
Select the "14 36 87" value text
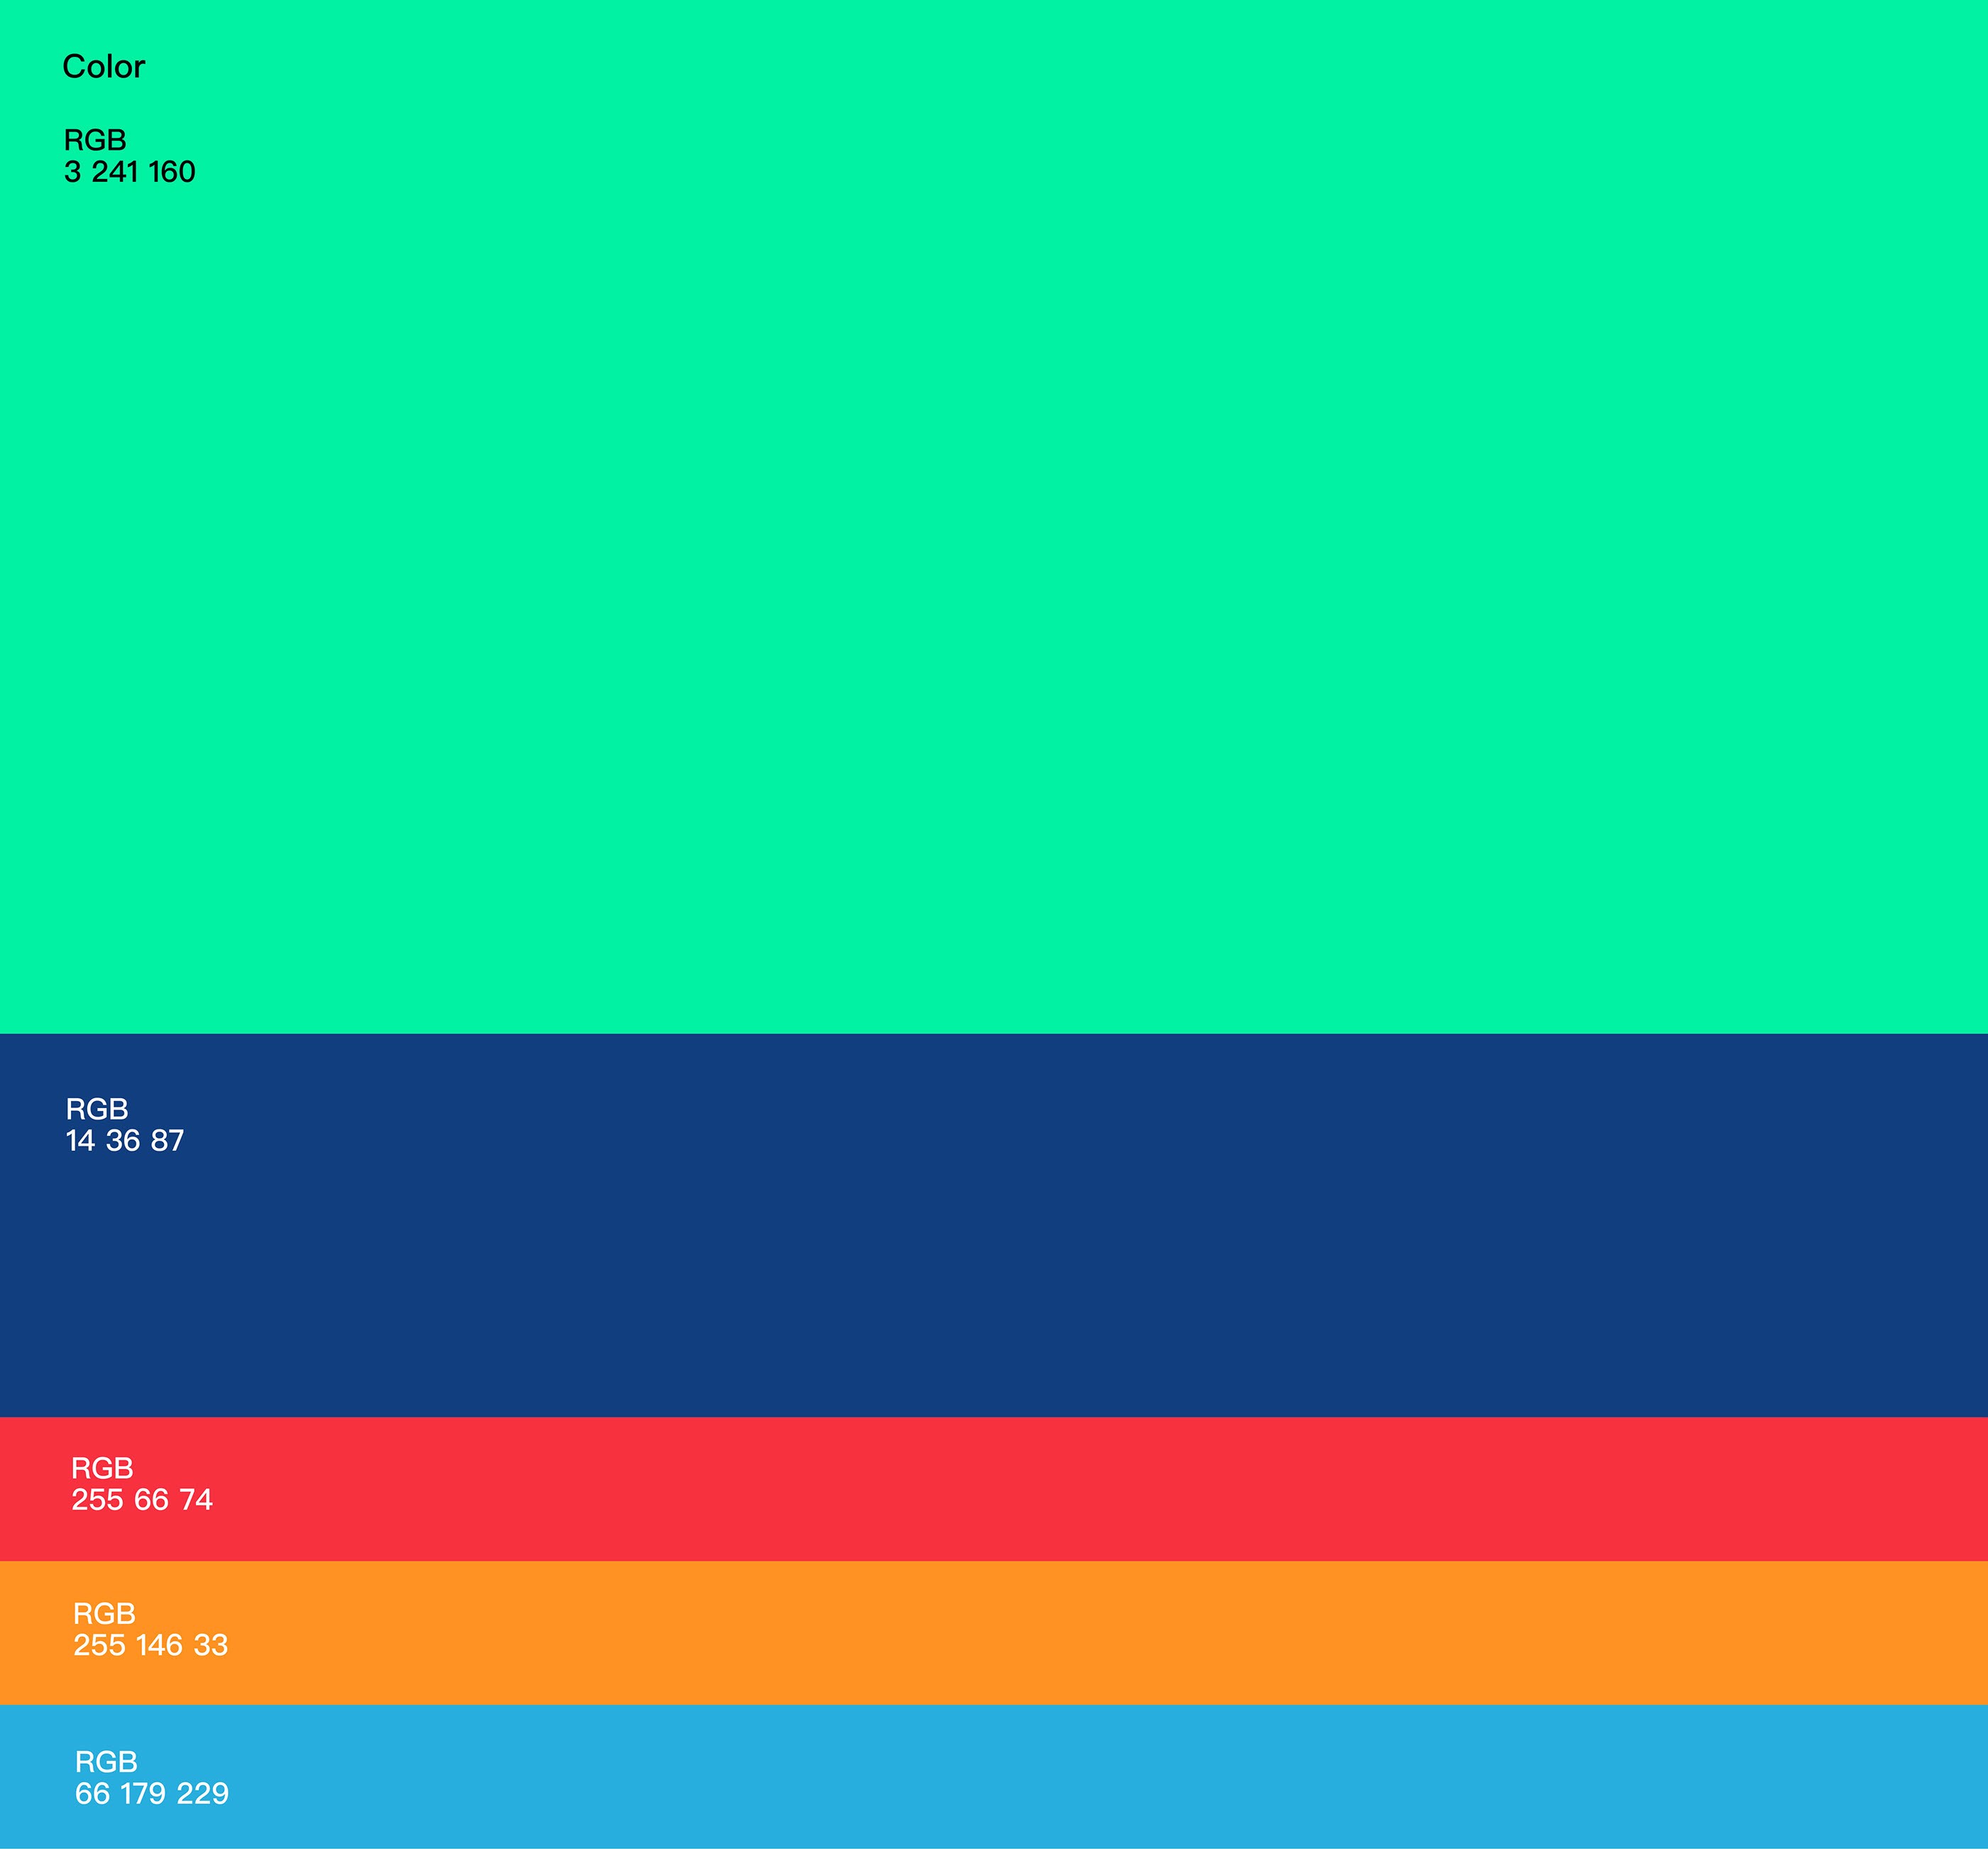pyautogui.click(x=124, y=1141)
